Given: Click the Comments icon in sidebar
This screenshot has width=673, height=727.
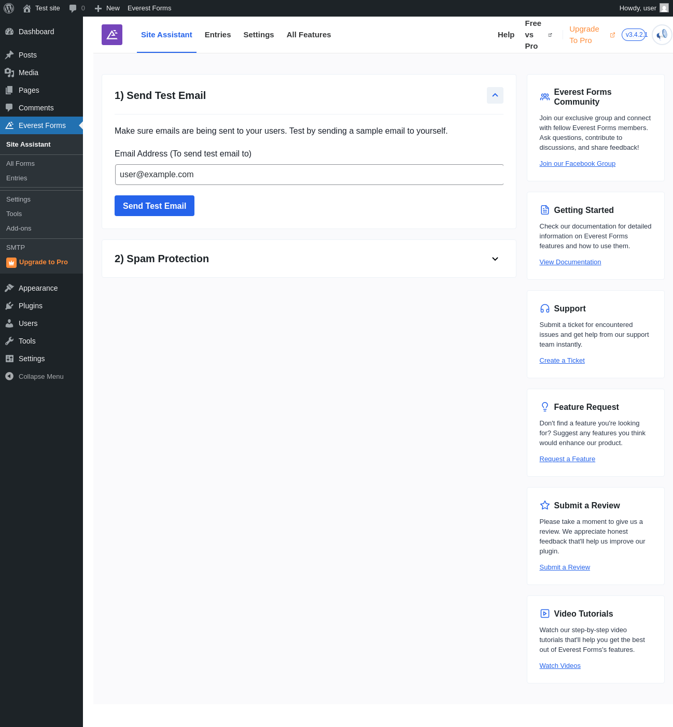Looking at the screenshot, I should 9,108.
